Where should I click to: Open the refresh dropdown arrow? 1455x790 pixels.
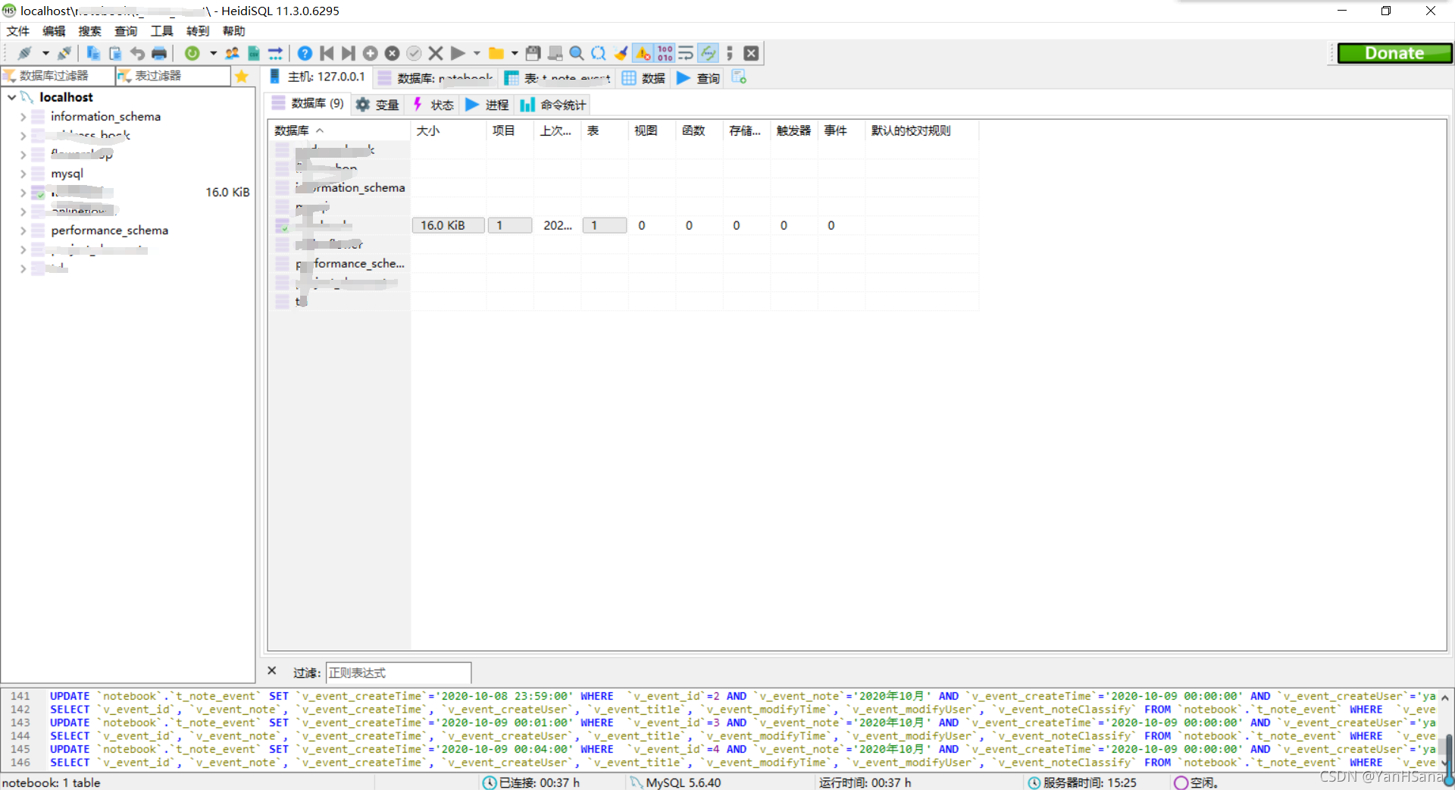point(213,53)
